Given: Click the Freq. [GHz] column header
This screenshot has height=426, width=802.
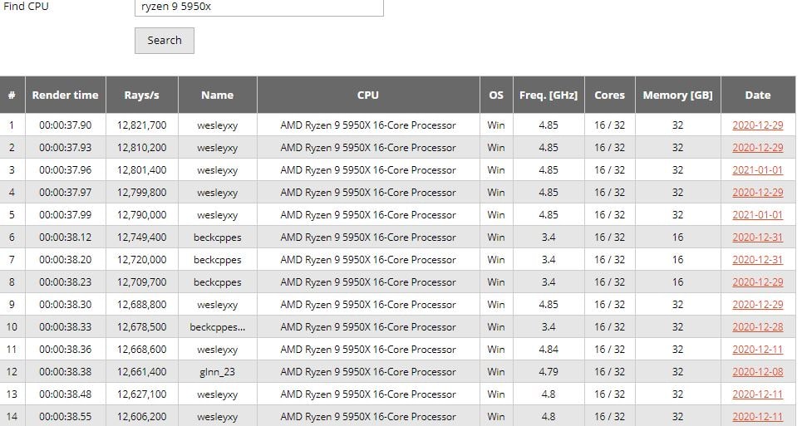Looking at the screenshot, I should tap(549, 95).
